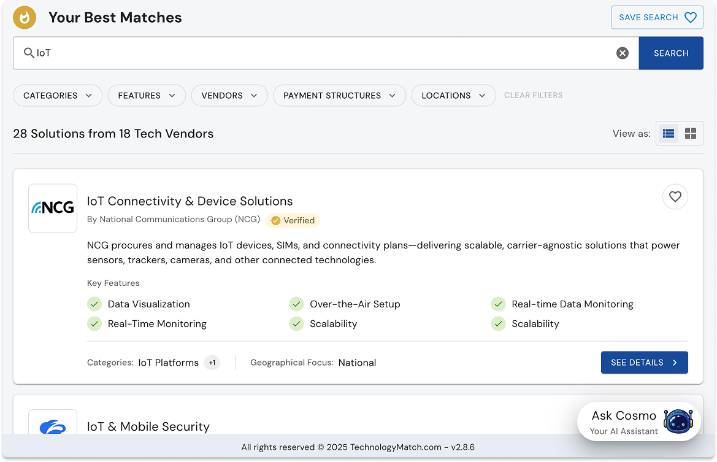Viewport: 717px width, 462px height.
Task: Focus the IoT search input field
Action: (x=326, y=53)
